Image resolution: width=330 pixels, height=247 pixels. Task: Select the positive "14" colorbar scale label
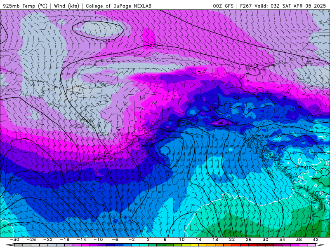point(198,240)
